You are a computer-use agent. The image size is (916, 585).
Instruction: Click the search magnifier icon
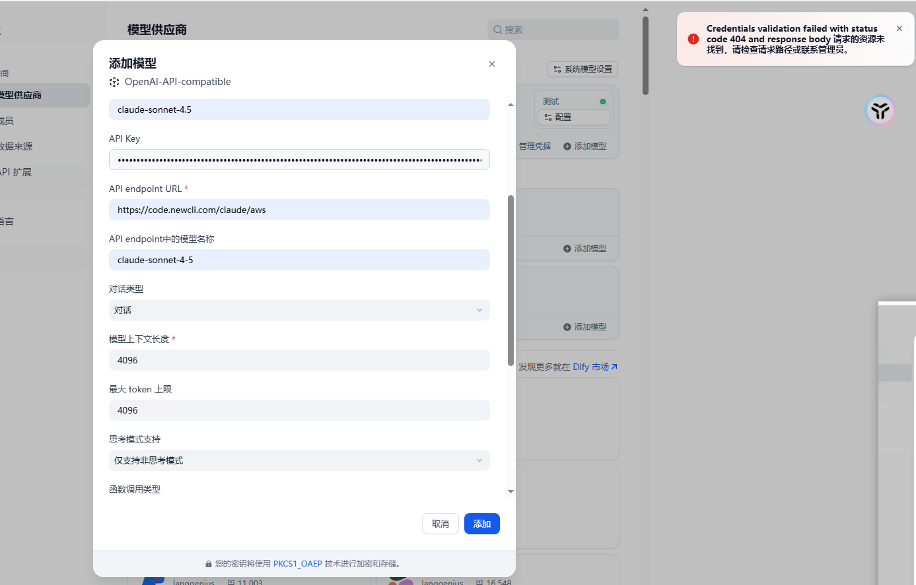coord(498,30)
